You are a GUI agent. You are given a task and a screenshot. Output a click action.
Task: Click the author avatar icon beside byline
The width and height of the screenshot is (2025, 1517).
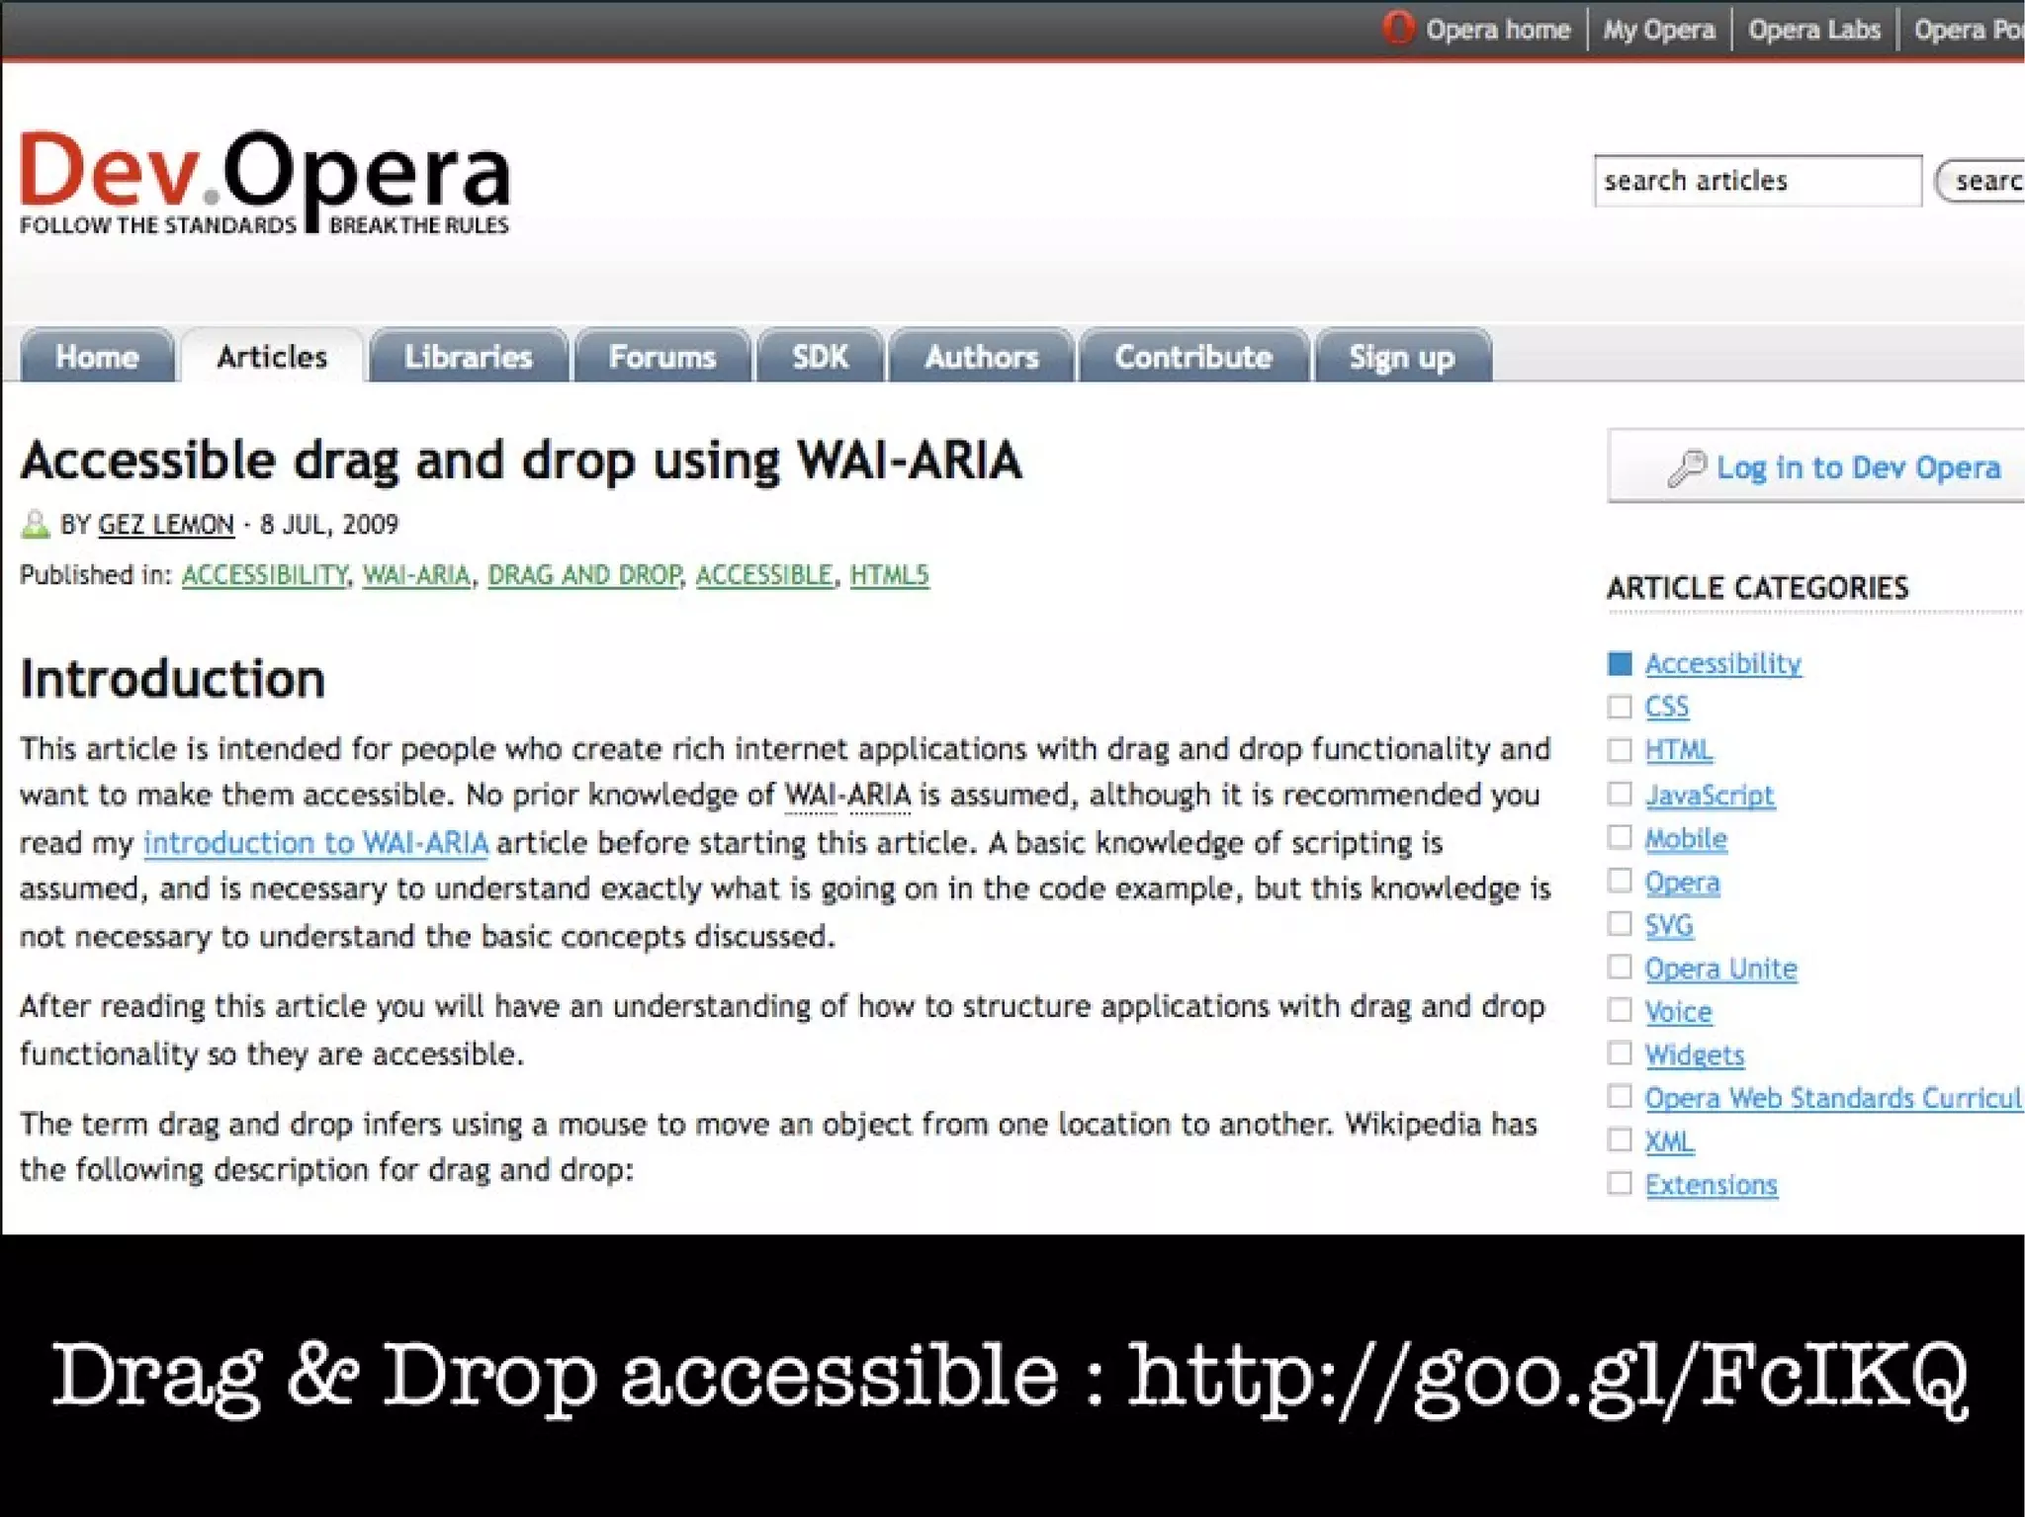(35, 524)
